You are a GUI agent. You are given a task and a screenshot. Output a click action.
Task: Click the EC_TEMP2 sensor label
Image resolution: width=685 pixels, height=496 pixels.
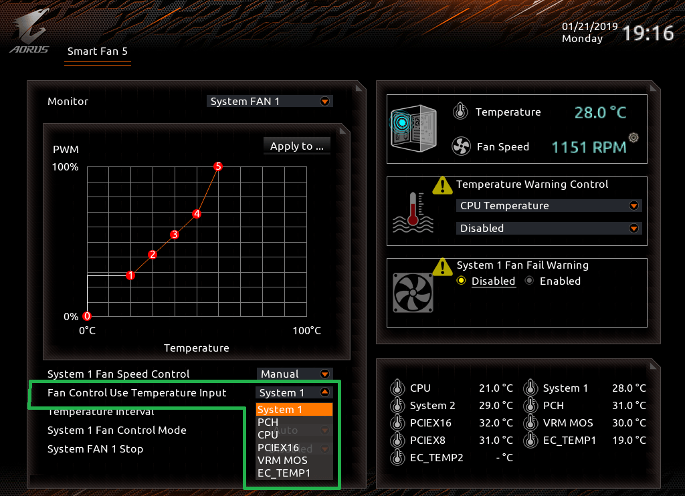[x=436, y=458]
